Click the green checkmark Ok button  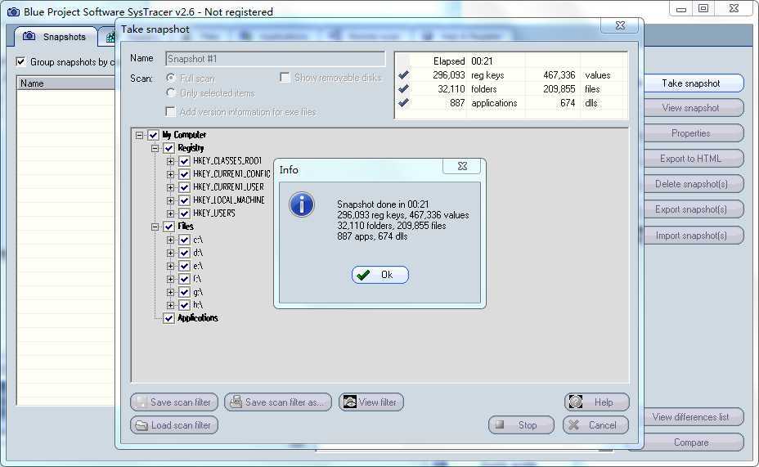coord(380,275)
